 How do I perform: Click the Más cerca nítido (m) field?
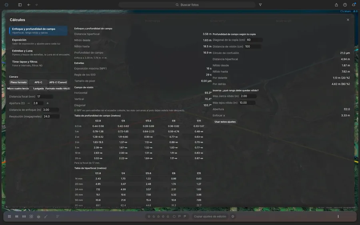click(248, 96)
